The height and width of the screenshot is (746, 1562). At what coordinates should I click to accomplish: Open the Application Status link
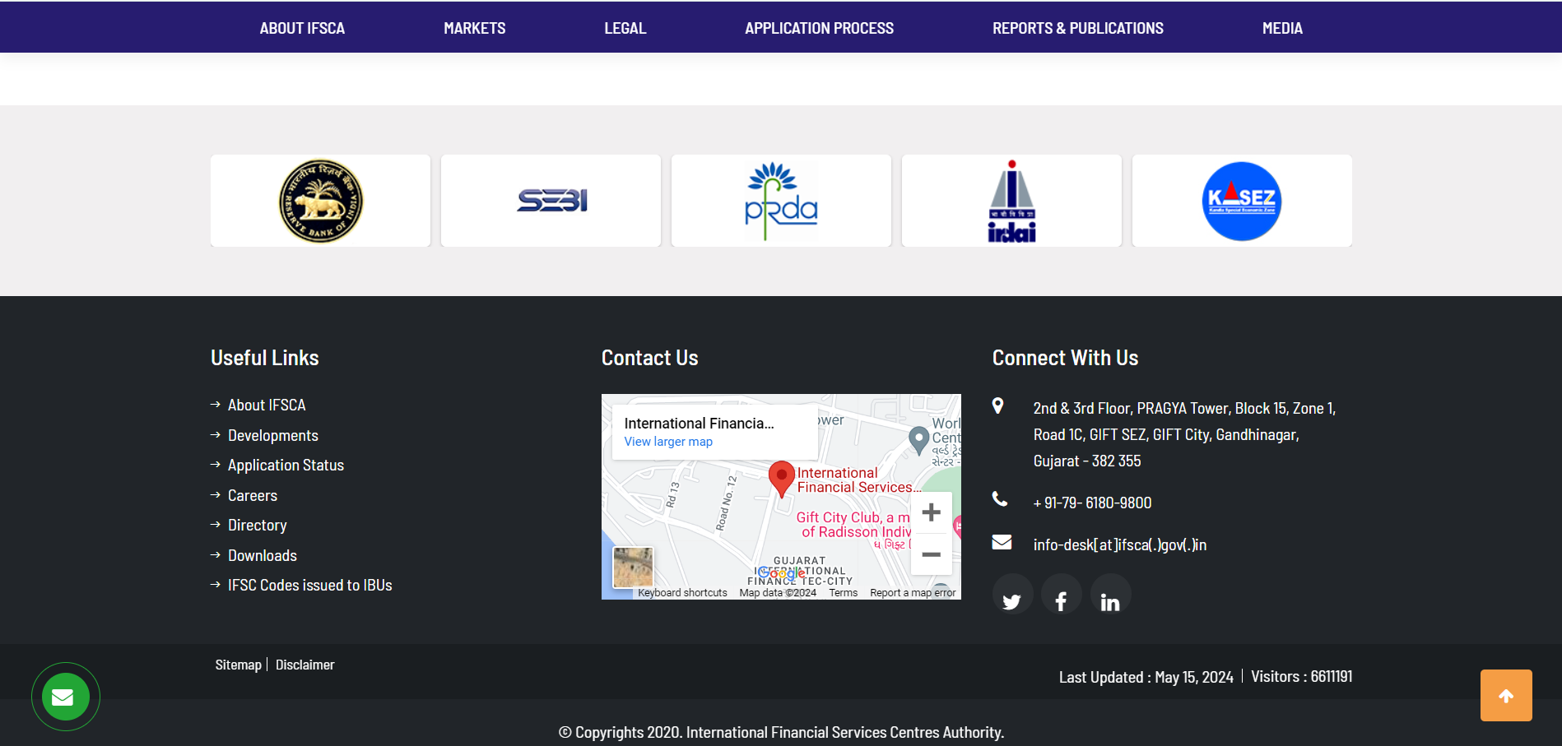tap(286, 465)
